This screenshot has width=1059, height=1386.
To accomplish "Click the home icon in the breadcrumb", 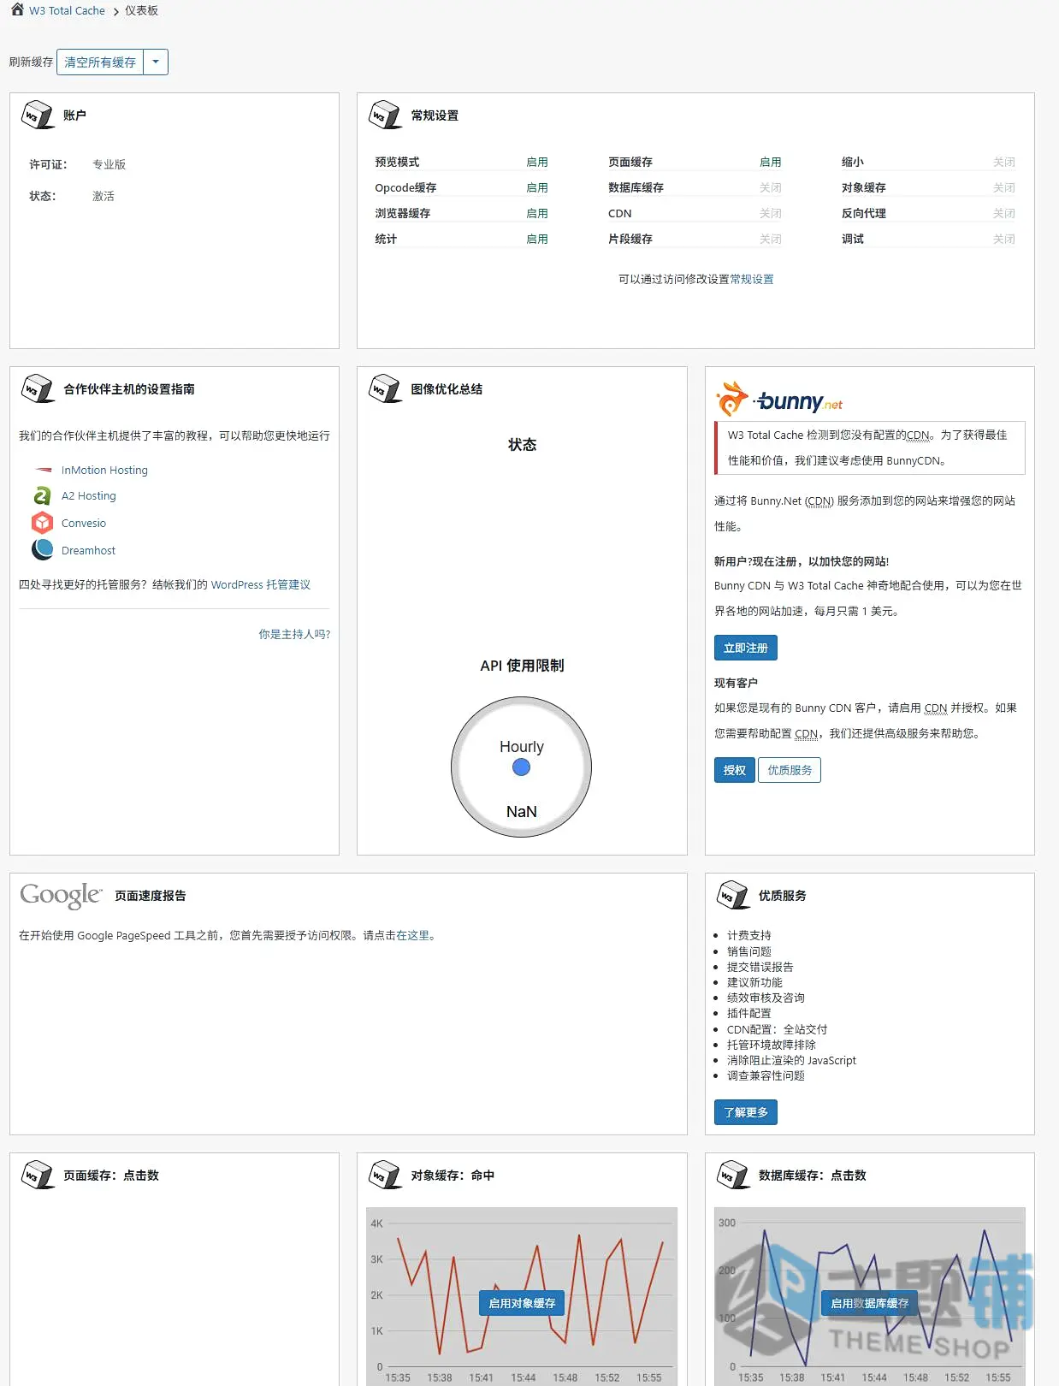I will click(x=17, y=9).
